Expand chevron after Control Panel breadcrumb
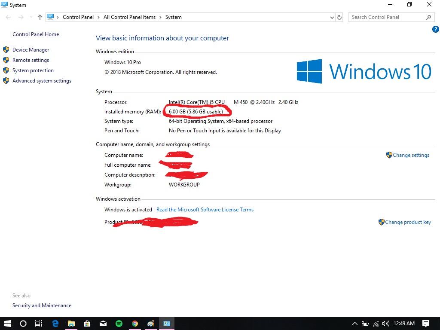 [98, 17]
